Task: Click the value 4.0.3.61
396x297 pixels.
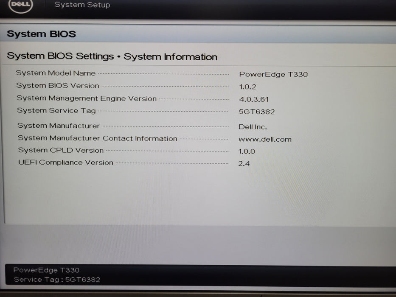Action: pos(254,99)
